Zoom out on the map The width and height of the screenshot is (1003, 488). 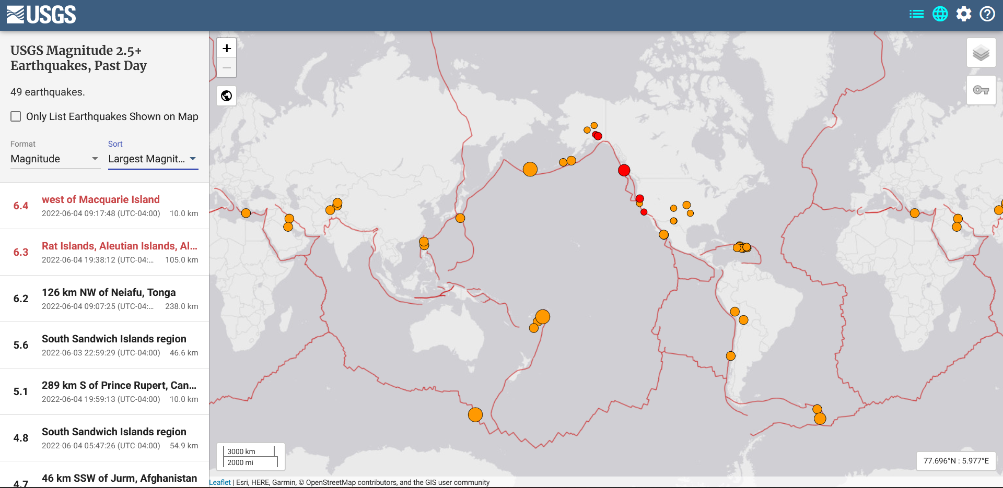(227, 68)
